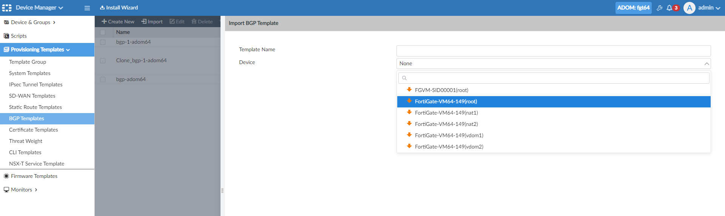725x216 pixels.
Task: Launch the Install Wizard
Action: coord(119,8)
